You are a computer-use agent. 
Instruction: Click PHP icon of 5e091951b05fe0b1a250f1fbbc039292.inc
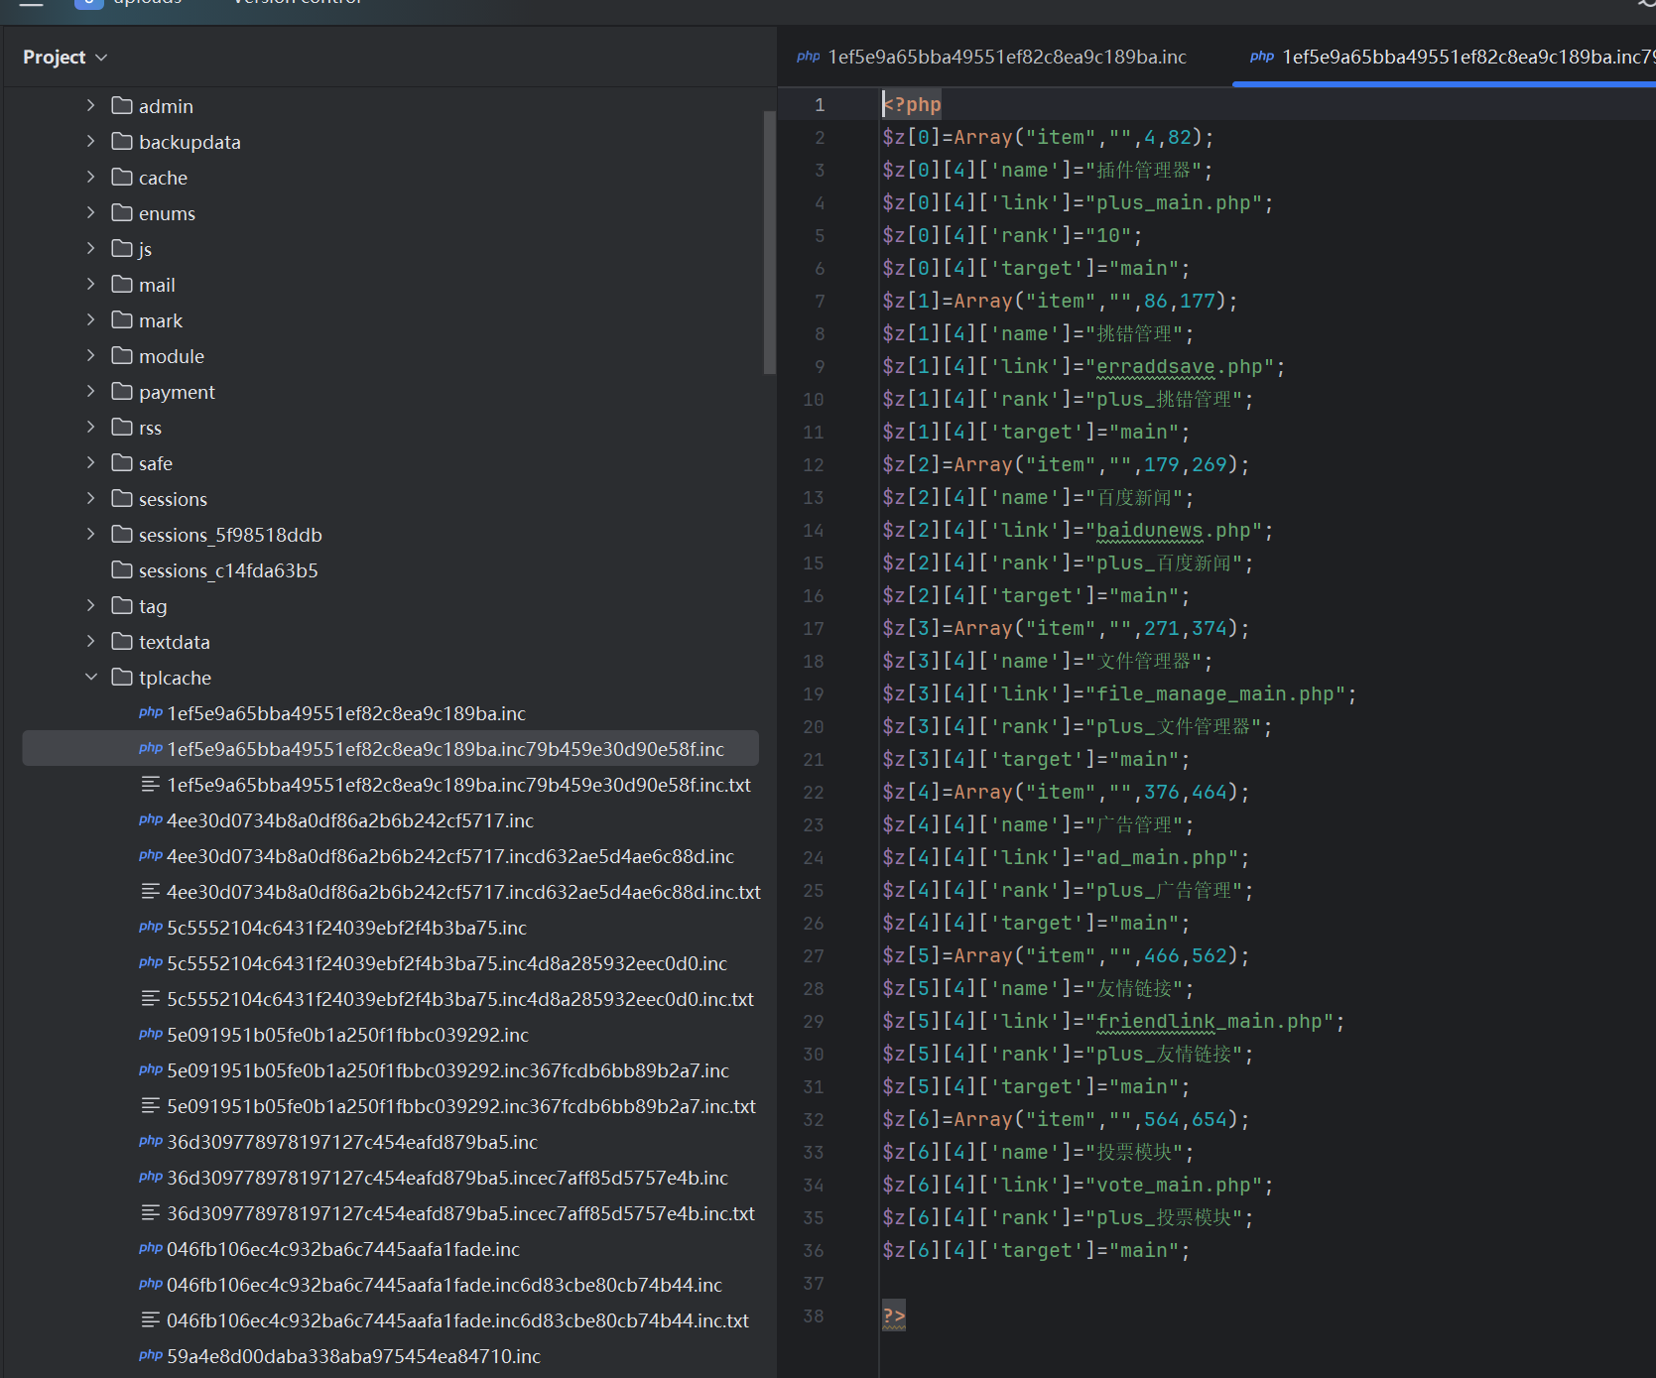pyautogui.click(x=151, y=1034)
